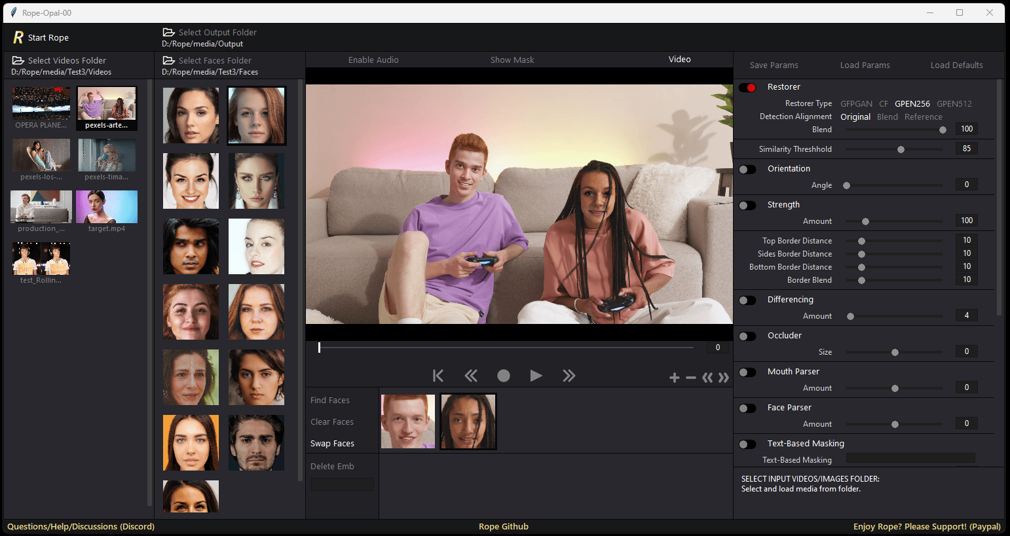This screenshot has height=536, width=1010.
Task: Step backward with double-left chevron icon
Action: [x=471, y=376]
